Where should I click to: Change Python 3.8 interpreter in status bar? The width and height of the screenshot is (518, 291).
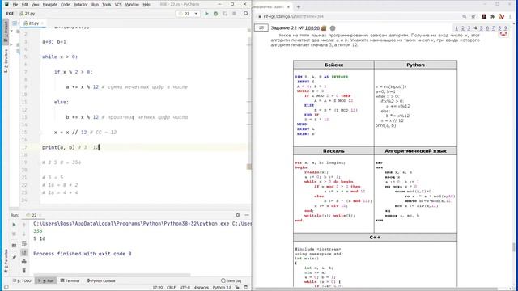[222, 288]
